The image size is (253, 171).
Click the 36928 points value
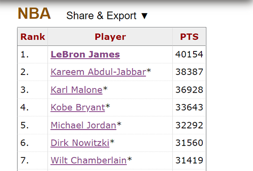(x=189, y=90)
